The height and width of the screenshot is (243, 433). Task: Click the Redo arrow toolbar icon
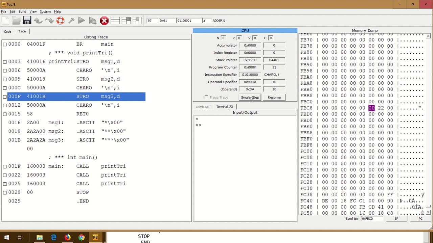point(49,21)
